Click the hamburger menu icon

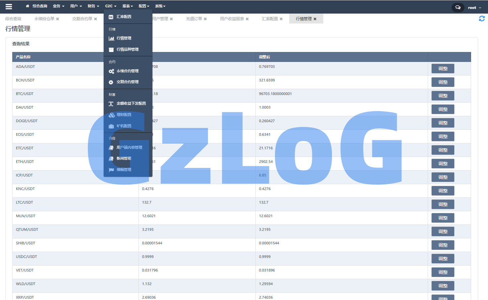[x=9, y=7]
